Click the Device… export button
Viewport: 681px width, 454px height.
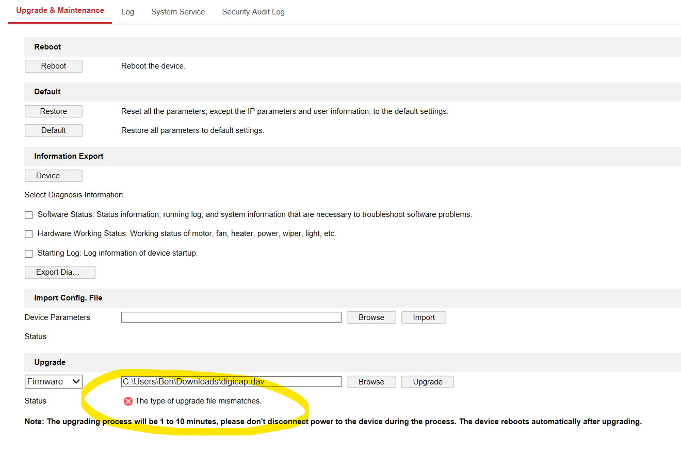click(x=54, y=176)
